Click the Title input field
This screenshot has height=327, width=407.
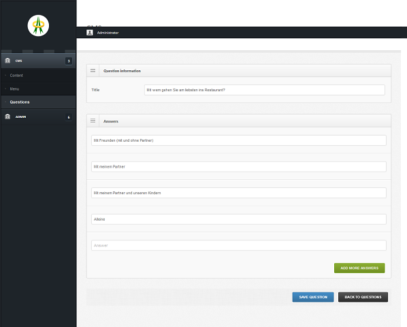point(265,90)
